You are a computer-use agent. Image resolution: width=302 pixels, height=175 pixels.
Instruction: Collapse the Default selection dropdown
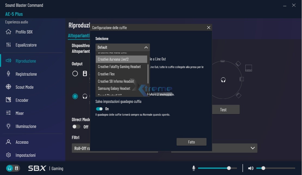[x=146, y=47]
